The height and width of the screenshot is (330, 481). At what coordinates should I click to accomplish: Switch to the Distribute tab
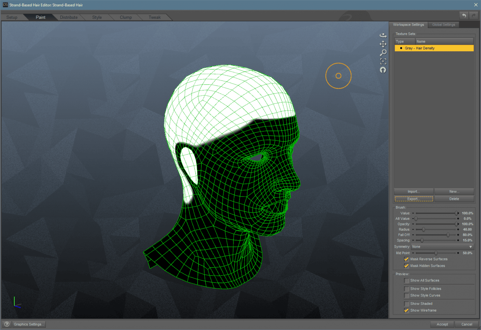point(69,17)
